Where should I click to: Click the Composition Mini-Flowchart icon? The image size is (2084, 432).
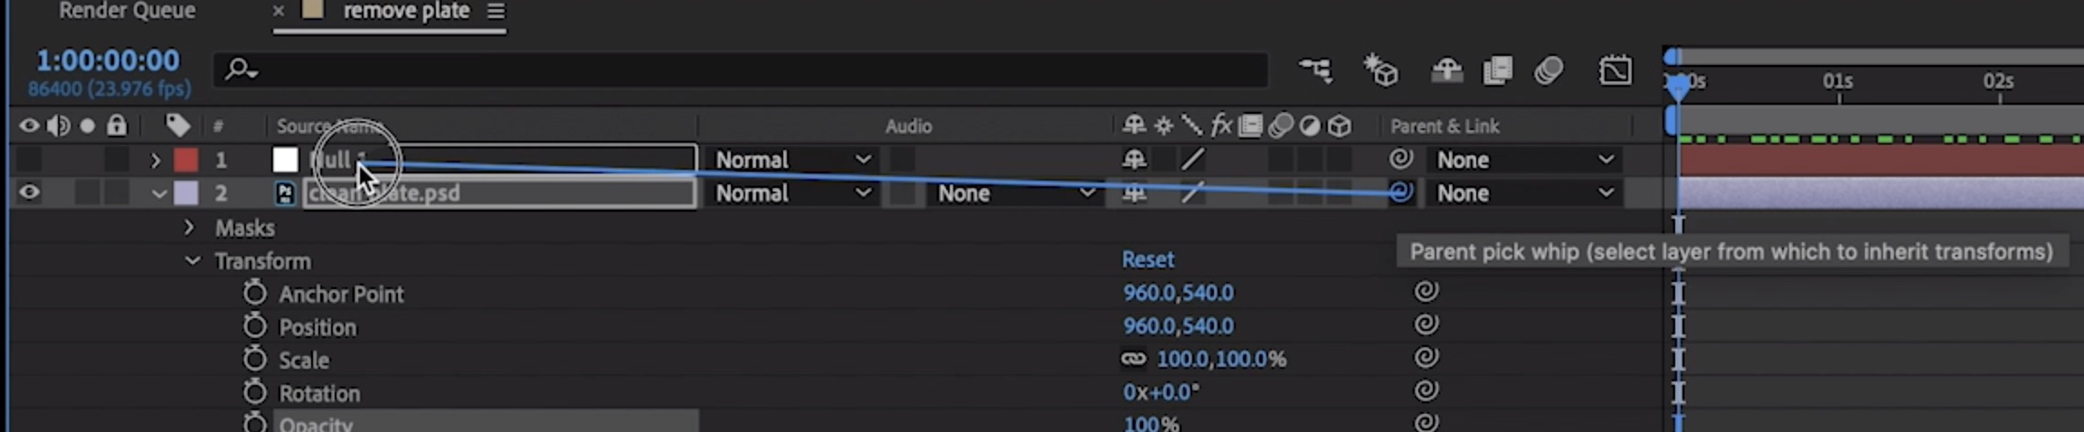[1315, 70]
